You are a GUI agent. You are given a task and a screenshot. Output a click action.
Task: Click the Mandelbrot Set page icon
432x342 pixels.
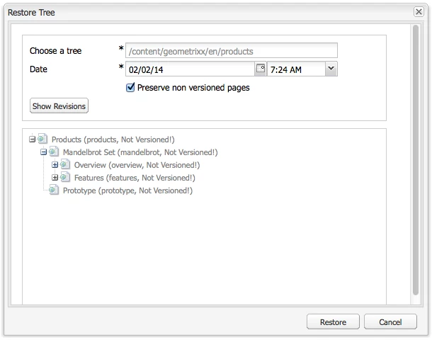(x=54, y=152)
